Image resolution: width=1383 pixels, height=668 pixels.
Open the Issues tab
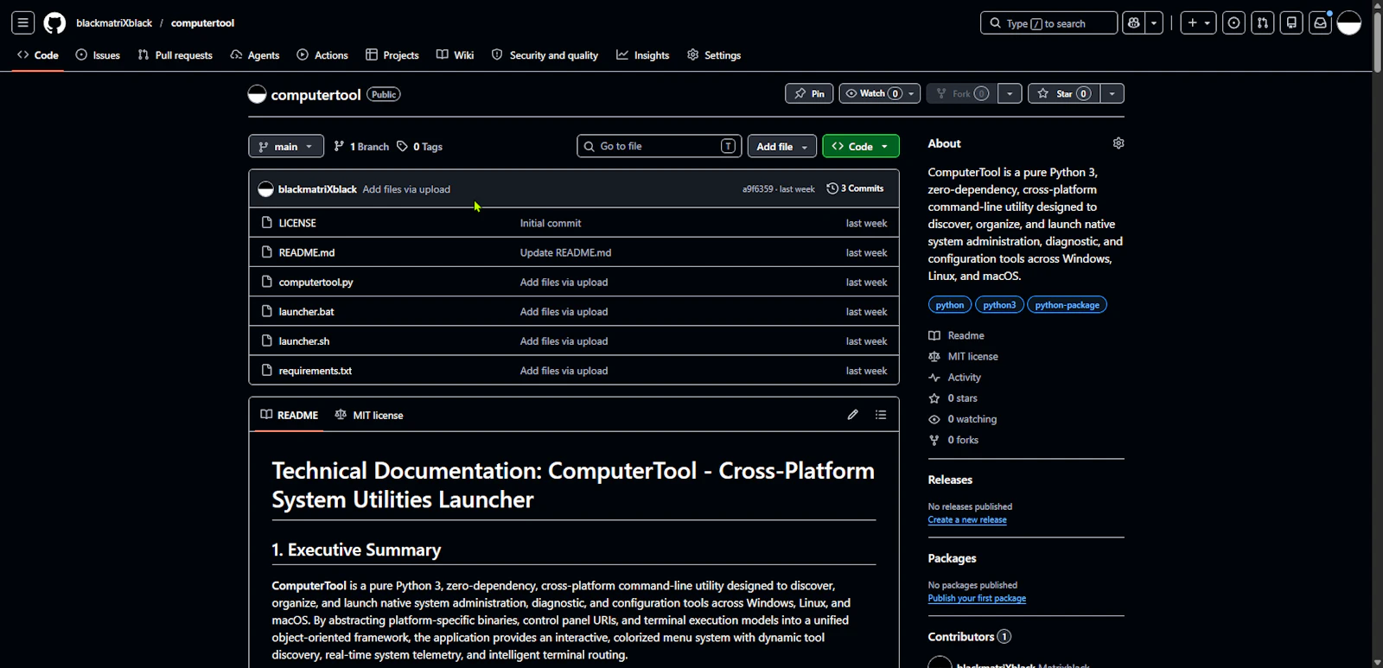point(98,55)
